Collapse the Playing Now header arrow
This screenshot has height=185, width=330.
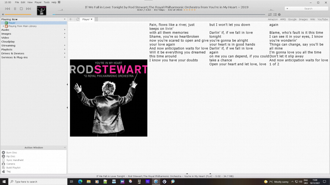65,19
